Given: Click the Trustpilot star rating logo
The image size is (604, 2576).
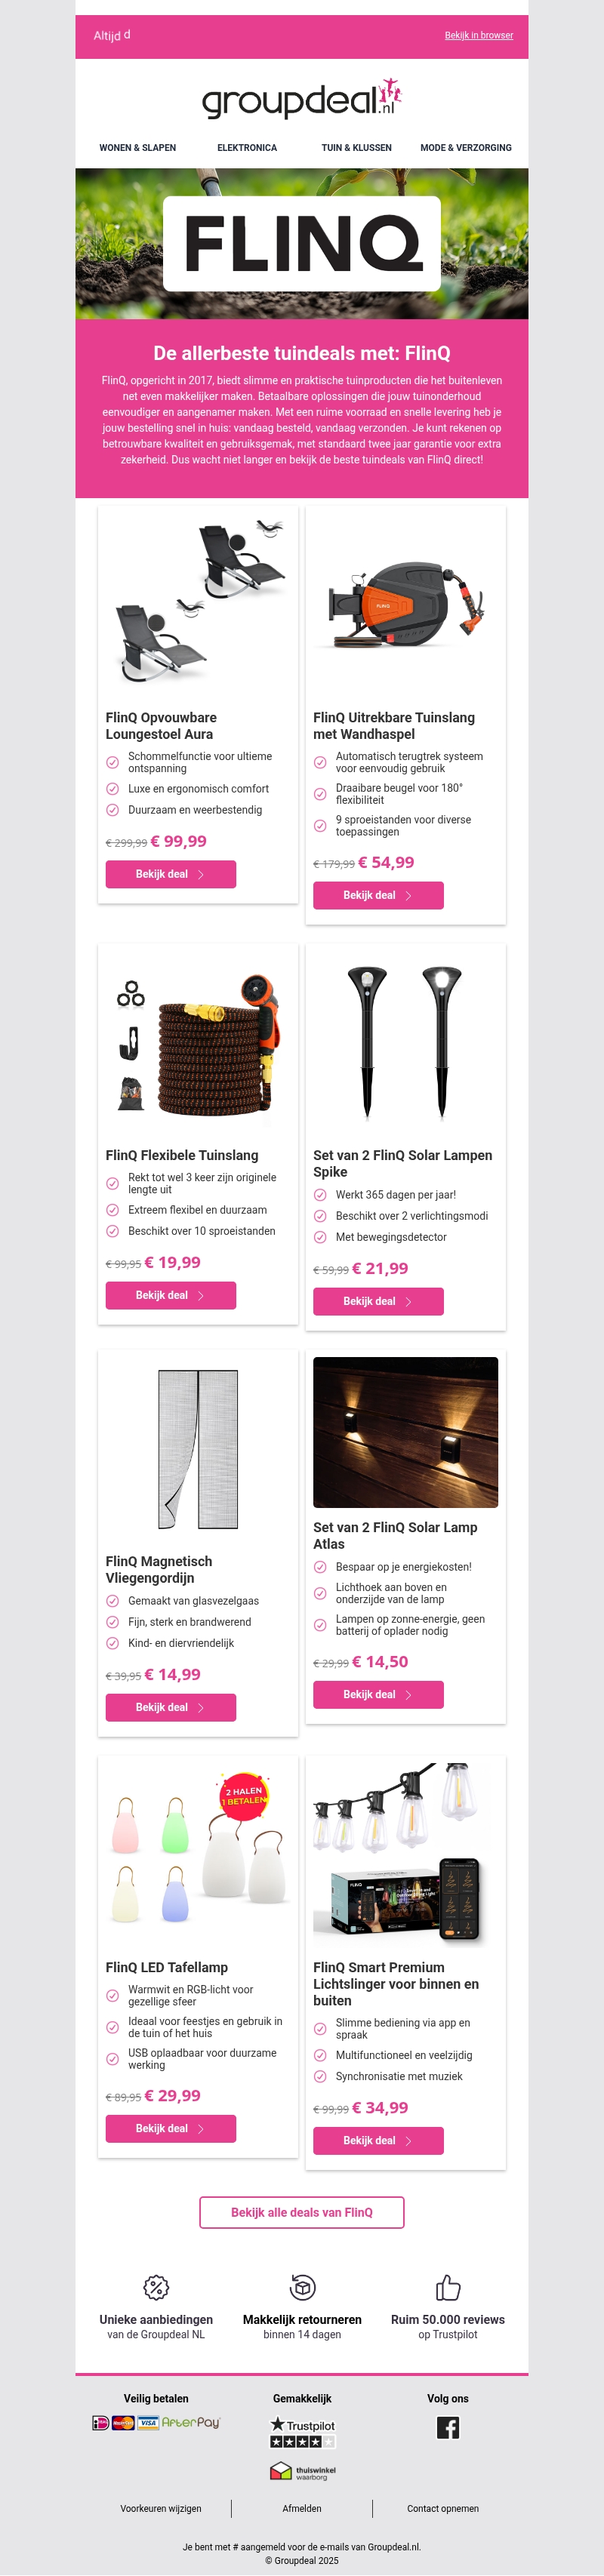Looking at the screenshot, I should point(302,2432).
